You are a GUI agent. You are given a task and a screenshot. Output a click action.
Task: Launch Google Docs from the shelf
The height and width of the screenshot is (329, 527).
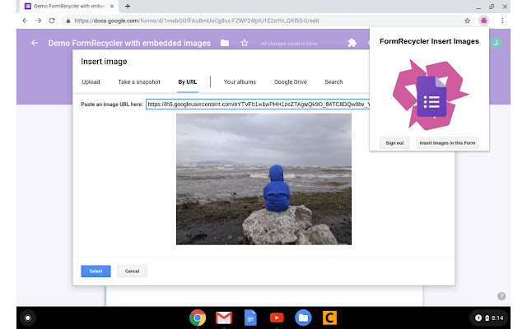250,317
